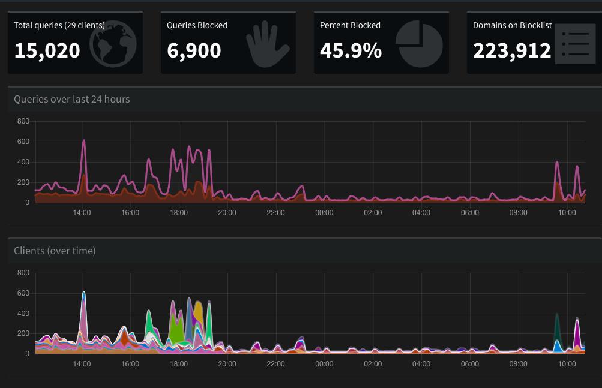Click the hand icon in Queries Blocked
Screen dimensions: 602x388
point(268,44)
